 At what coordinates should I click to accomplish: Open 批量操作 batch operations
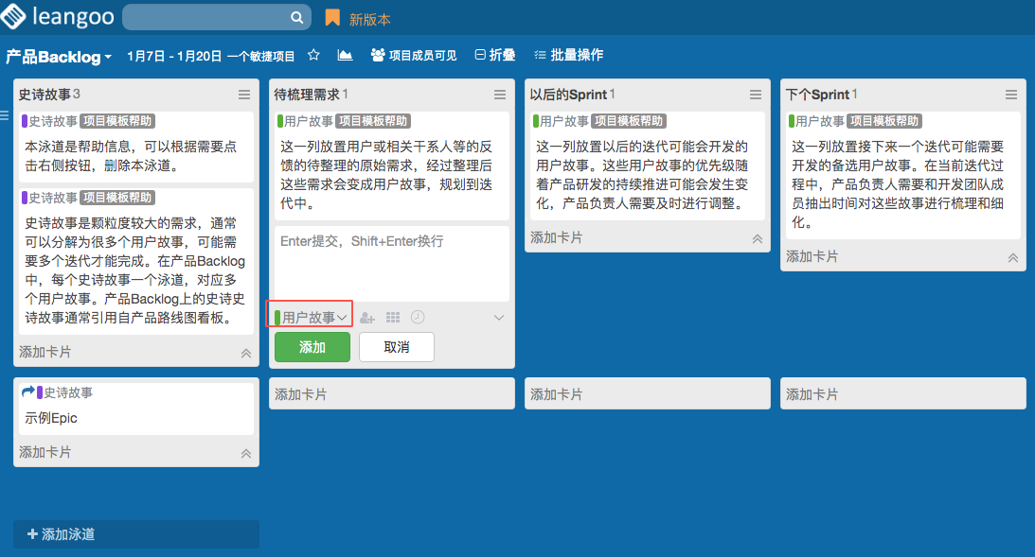tap(568, 56)
